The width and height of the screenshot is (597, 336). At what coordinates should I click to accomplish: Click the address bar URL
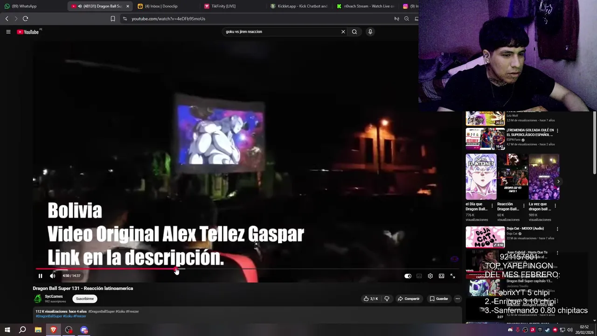coord(168,19)
